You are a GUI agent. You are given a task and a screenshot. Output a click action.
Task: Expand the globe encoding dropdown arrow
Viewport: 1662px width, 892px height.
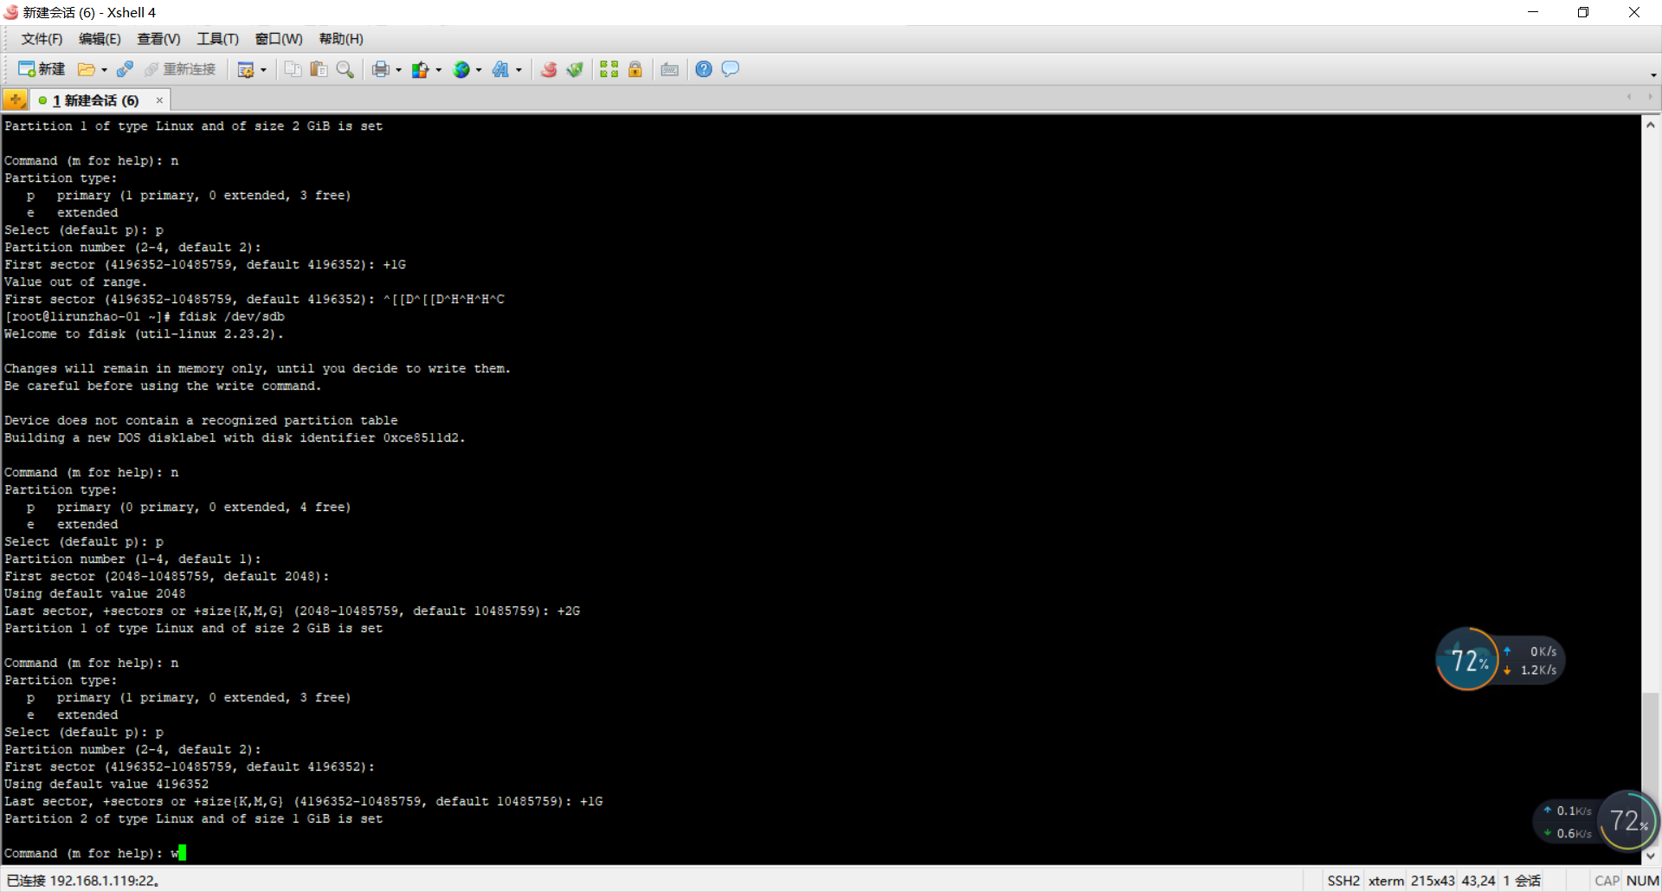[x=479, y=70]
